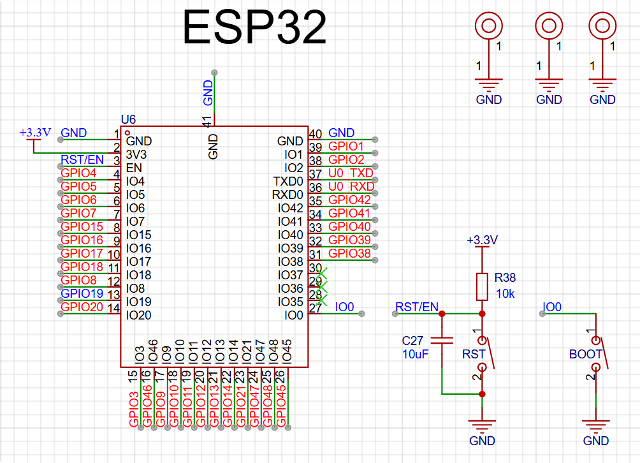Click the GPIO41 net label
Screen dimensions: 640x463
(349, 213)
